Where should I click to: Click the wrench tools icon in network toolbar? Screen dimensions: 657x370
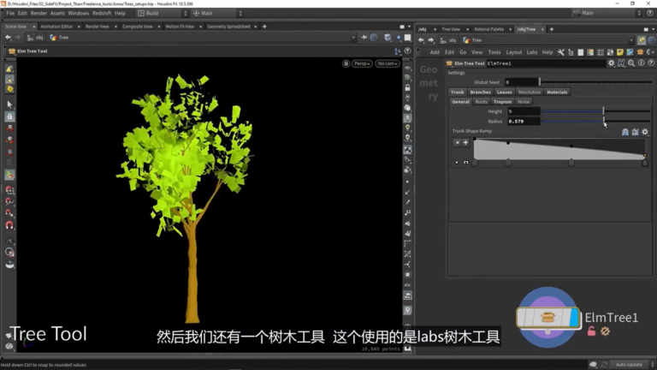(x=560, y=52)
